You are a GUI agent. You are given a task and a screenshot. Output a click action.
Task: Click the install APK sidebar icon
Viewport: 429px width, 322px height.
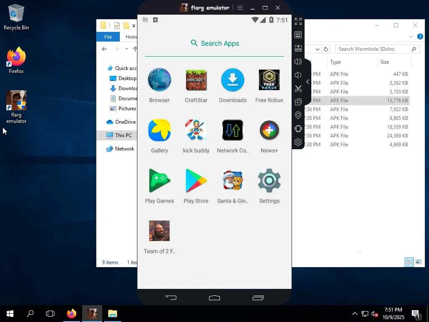(298, 48)
